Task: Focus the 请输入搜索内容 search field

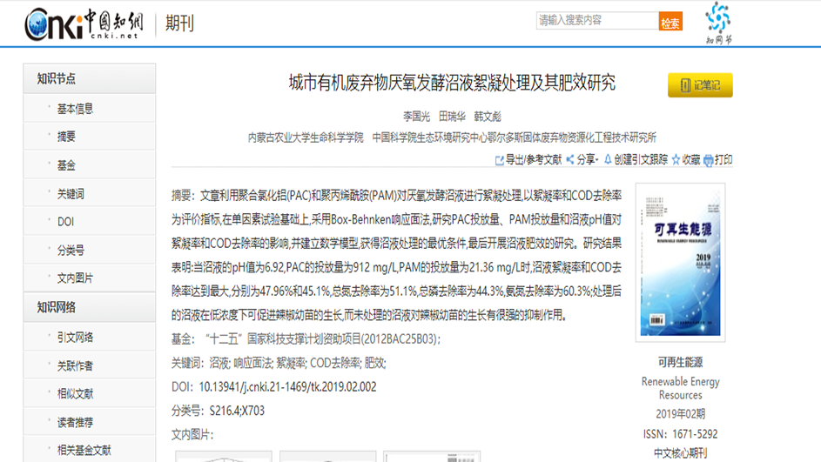Action: (597, 20)
